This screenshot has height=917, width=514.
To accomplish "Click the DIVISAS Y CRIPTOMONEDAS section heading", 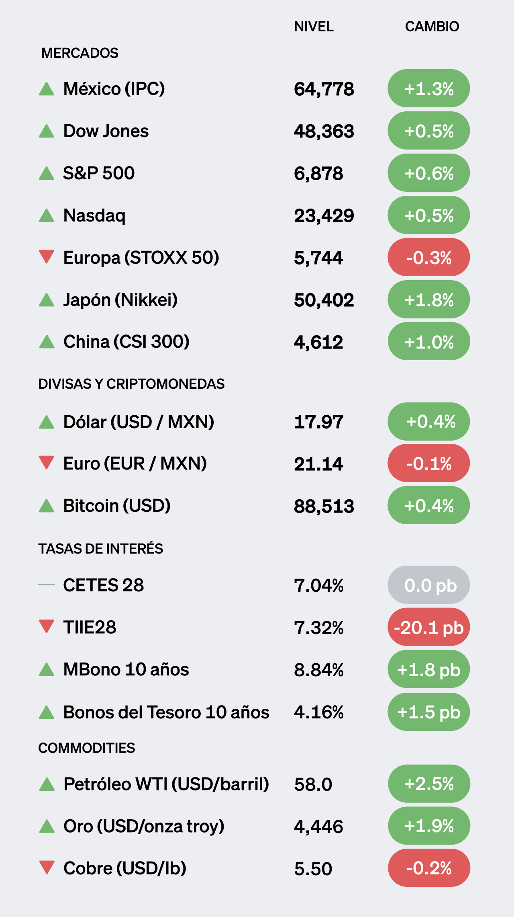I will pos(131,384).
